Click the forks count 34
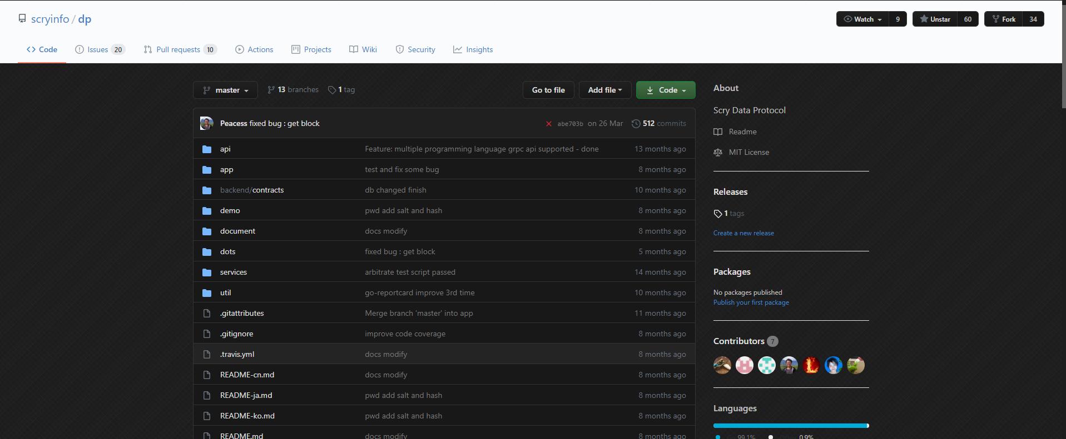1066x439 pixels. click(1033, 19)
